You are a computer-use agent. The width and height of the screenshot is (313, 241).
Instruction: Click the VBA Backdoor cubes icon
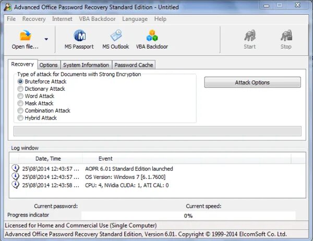click(152, 35)
